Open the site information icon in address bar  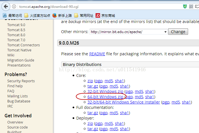point(14,6)
